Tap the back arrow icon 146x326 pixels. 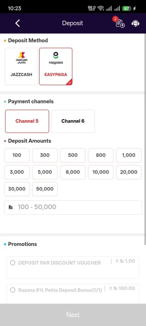[x=18, y=23]
